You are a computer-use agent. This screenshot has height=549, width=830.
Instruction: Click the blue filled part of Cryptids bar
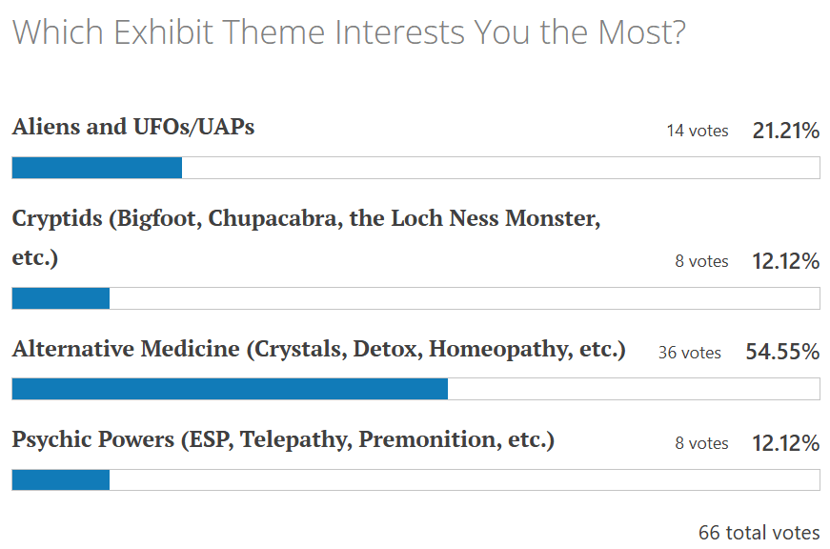[x=60, y=298]
